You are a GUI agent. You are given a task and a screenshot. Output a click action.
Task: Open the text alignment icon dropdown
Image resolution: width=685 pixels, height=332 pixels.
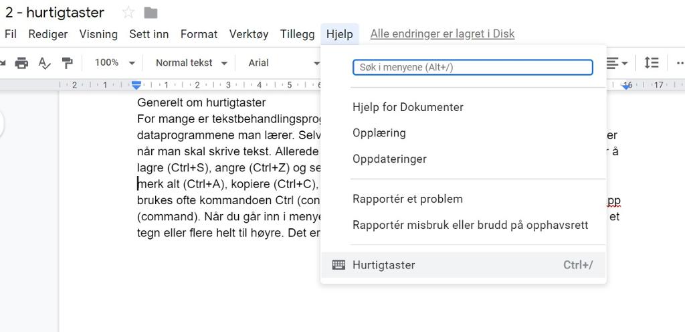click(x=617, y=63)
